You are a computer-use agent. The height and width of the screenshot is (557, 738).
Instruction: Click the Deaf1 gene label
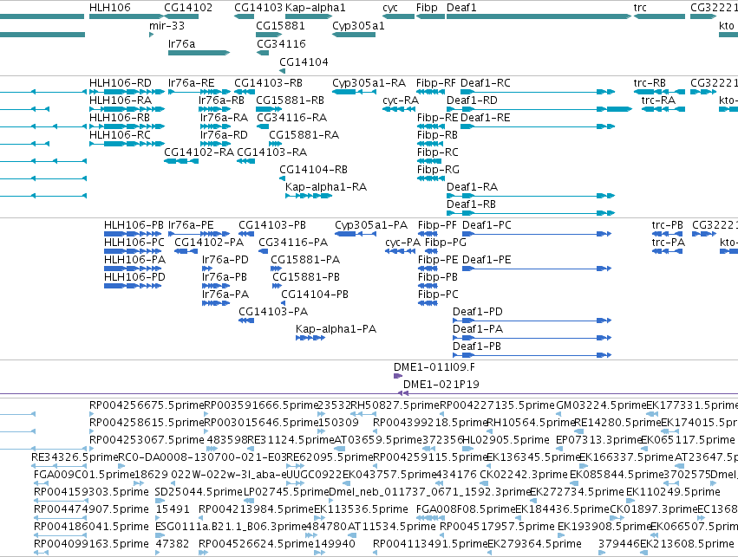(x=461, y=8)
